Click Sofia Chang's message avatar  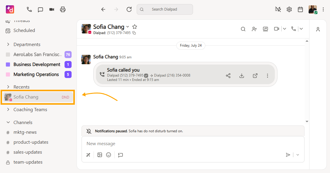click(x=86, y=59)
